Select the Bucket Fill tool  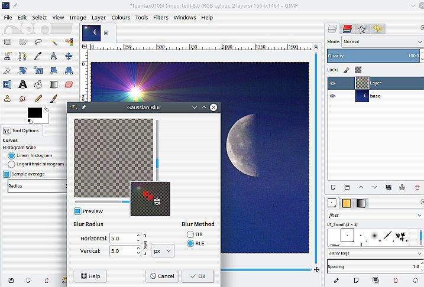pyautogui.click(x=38, y=84)
